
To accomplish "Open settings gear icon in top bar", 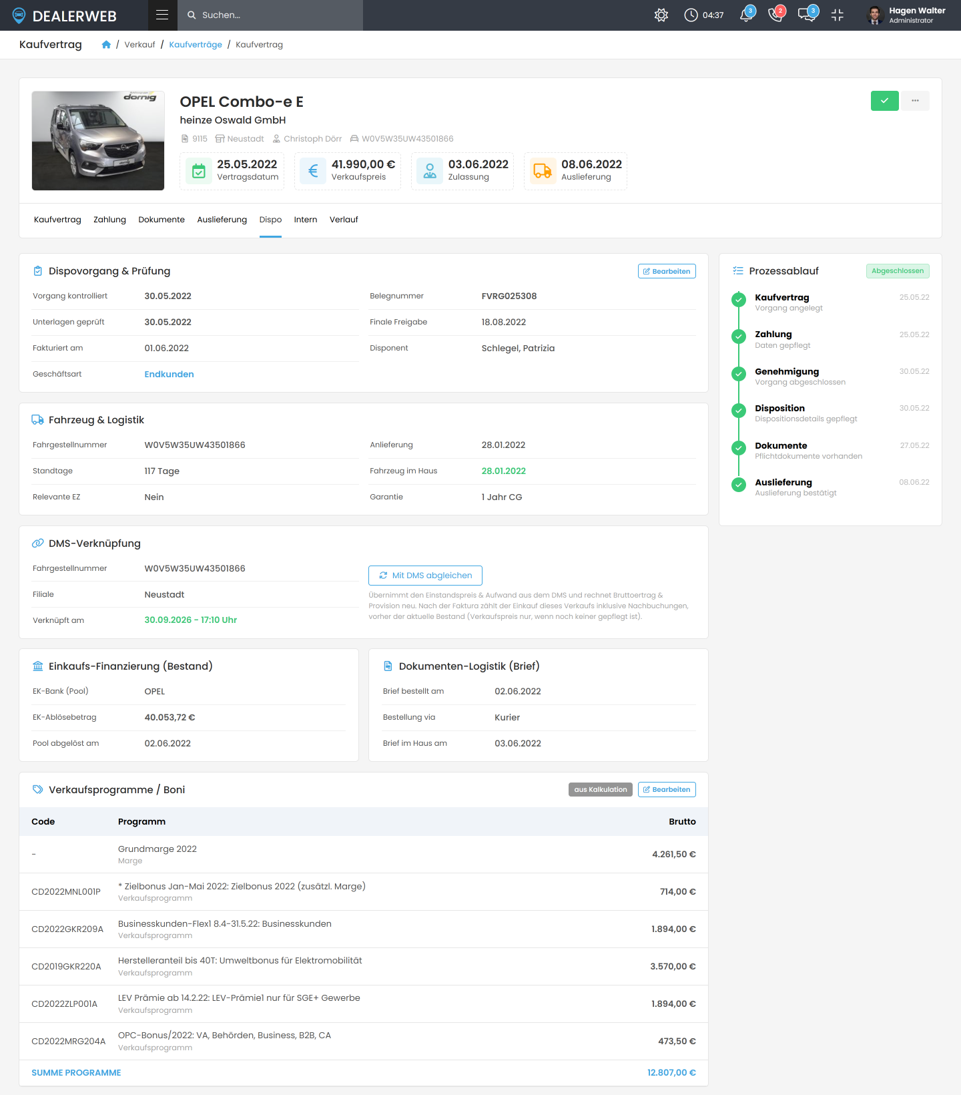I will [661, 15].
